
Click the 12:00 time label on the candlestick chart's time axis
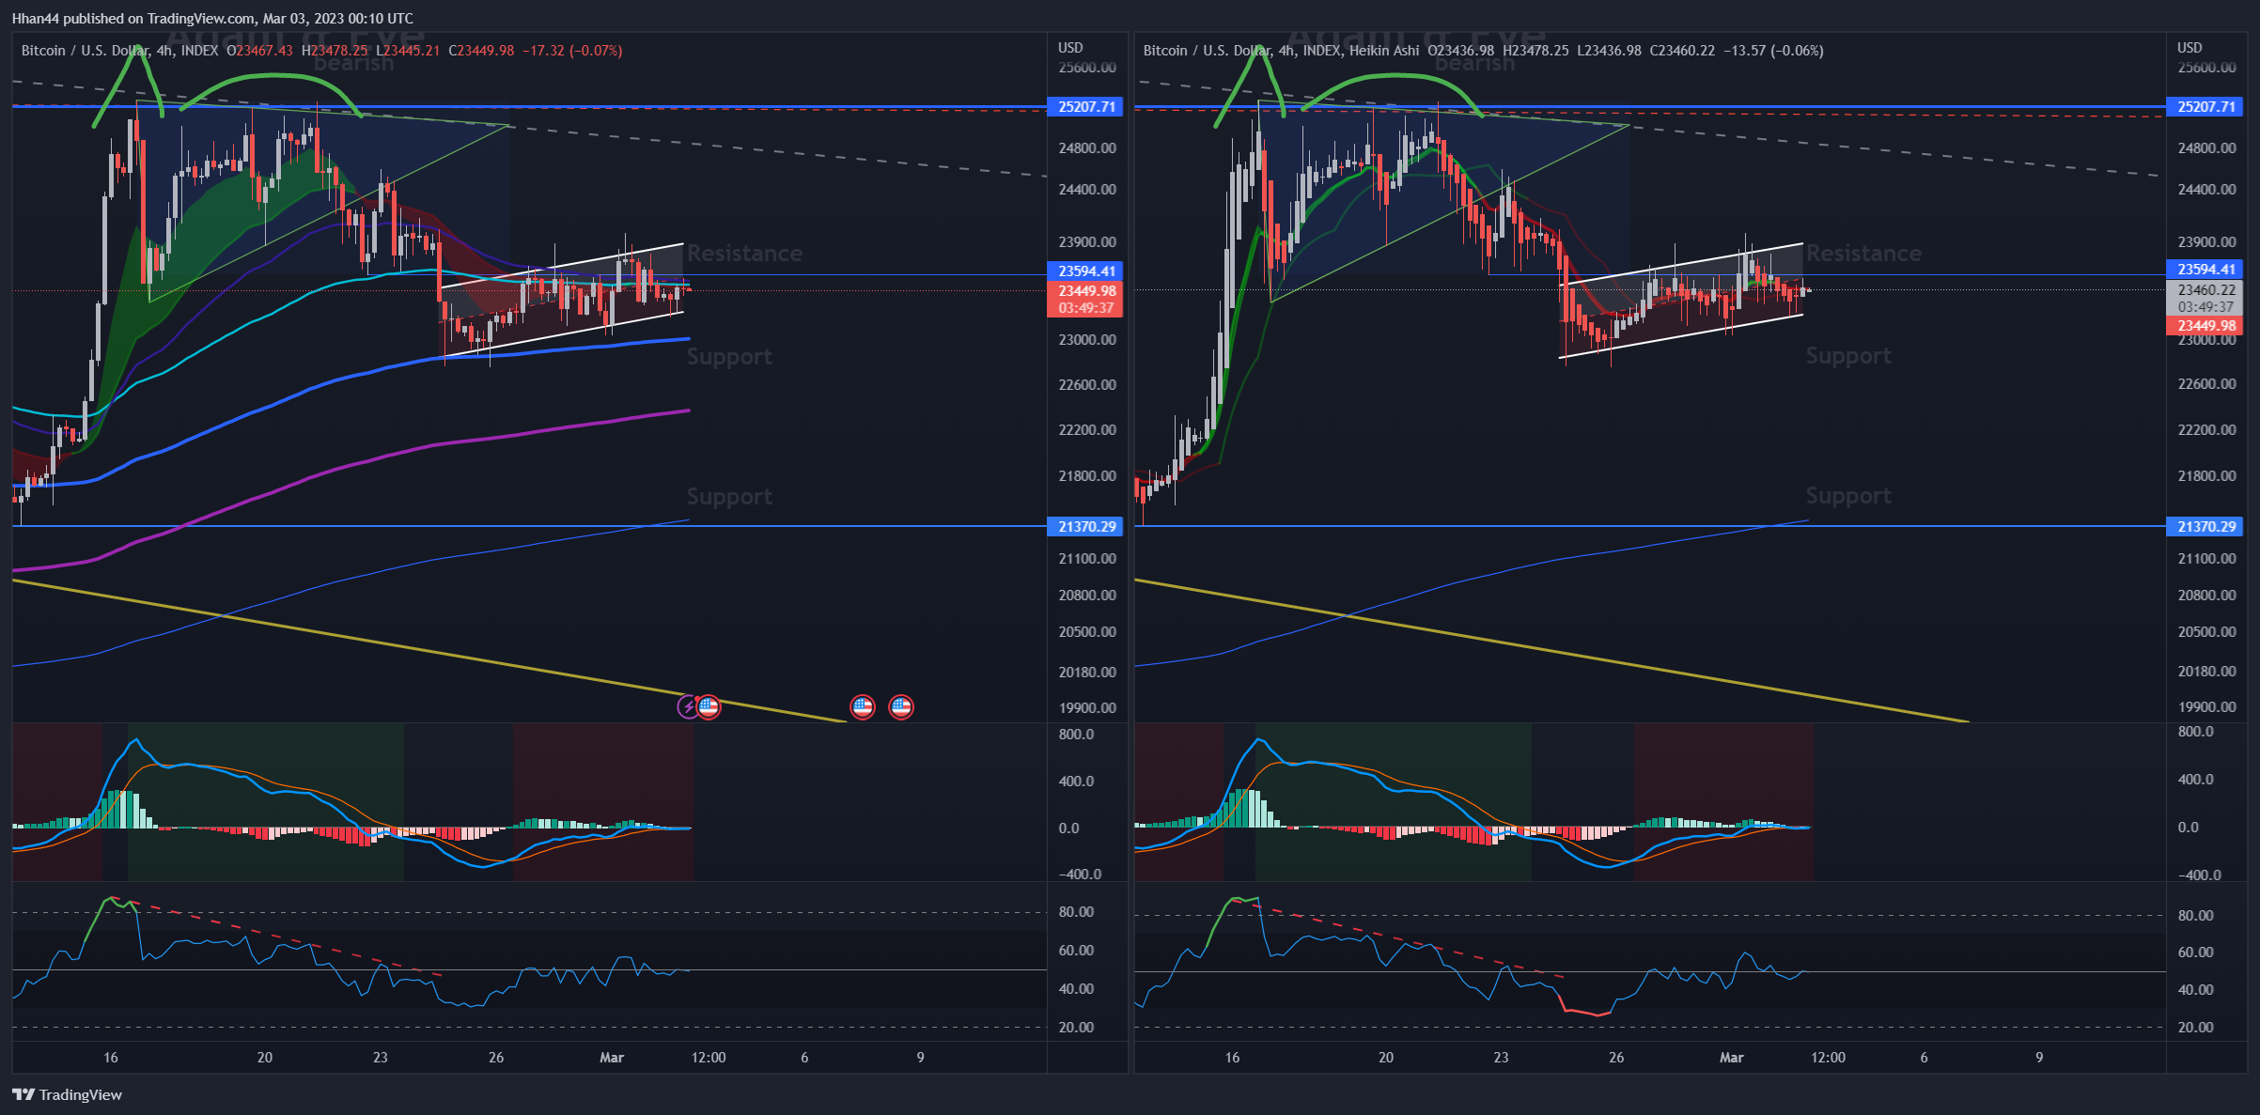pyautogui.click(x=709, y=1058)
